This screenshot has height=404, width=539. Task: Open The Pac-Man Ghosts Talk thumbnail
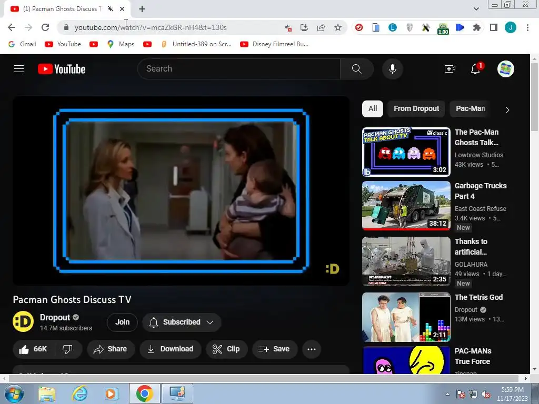click(406, 151)
